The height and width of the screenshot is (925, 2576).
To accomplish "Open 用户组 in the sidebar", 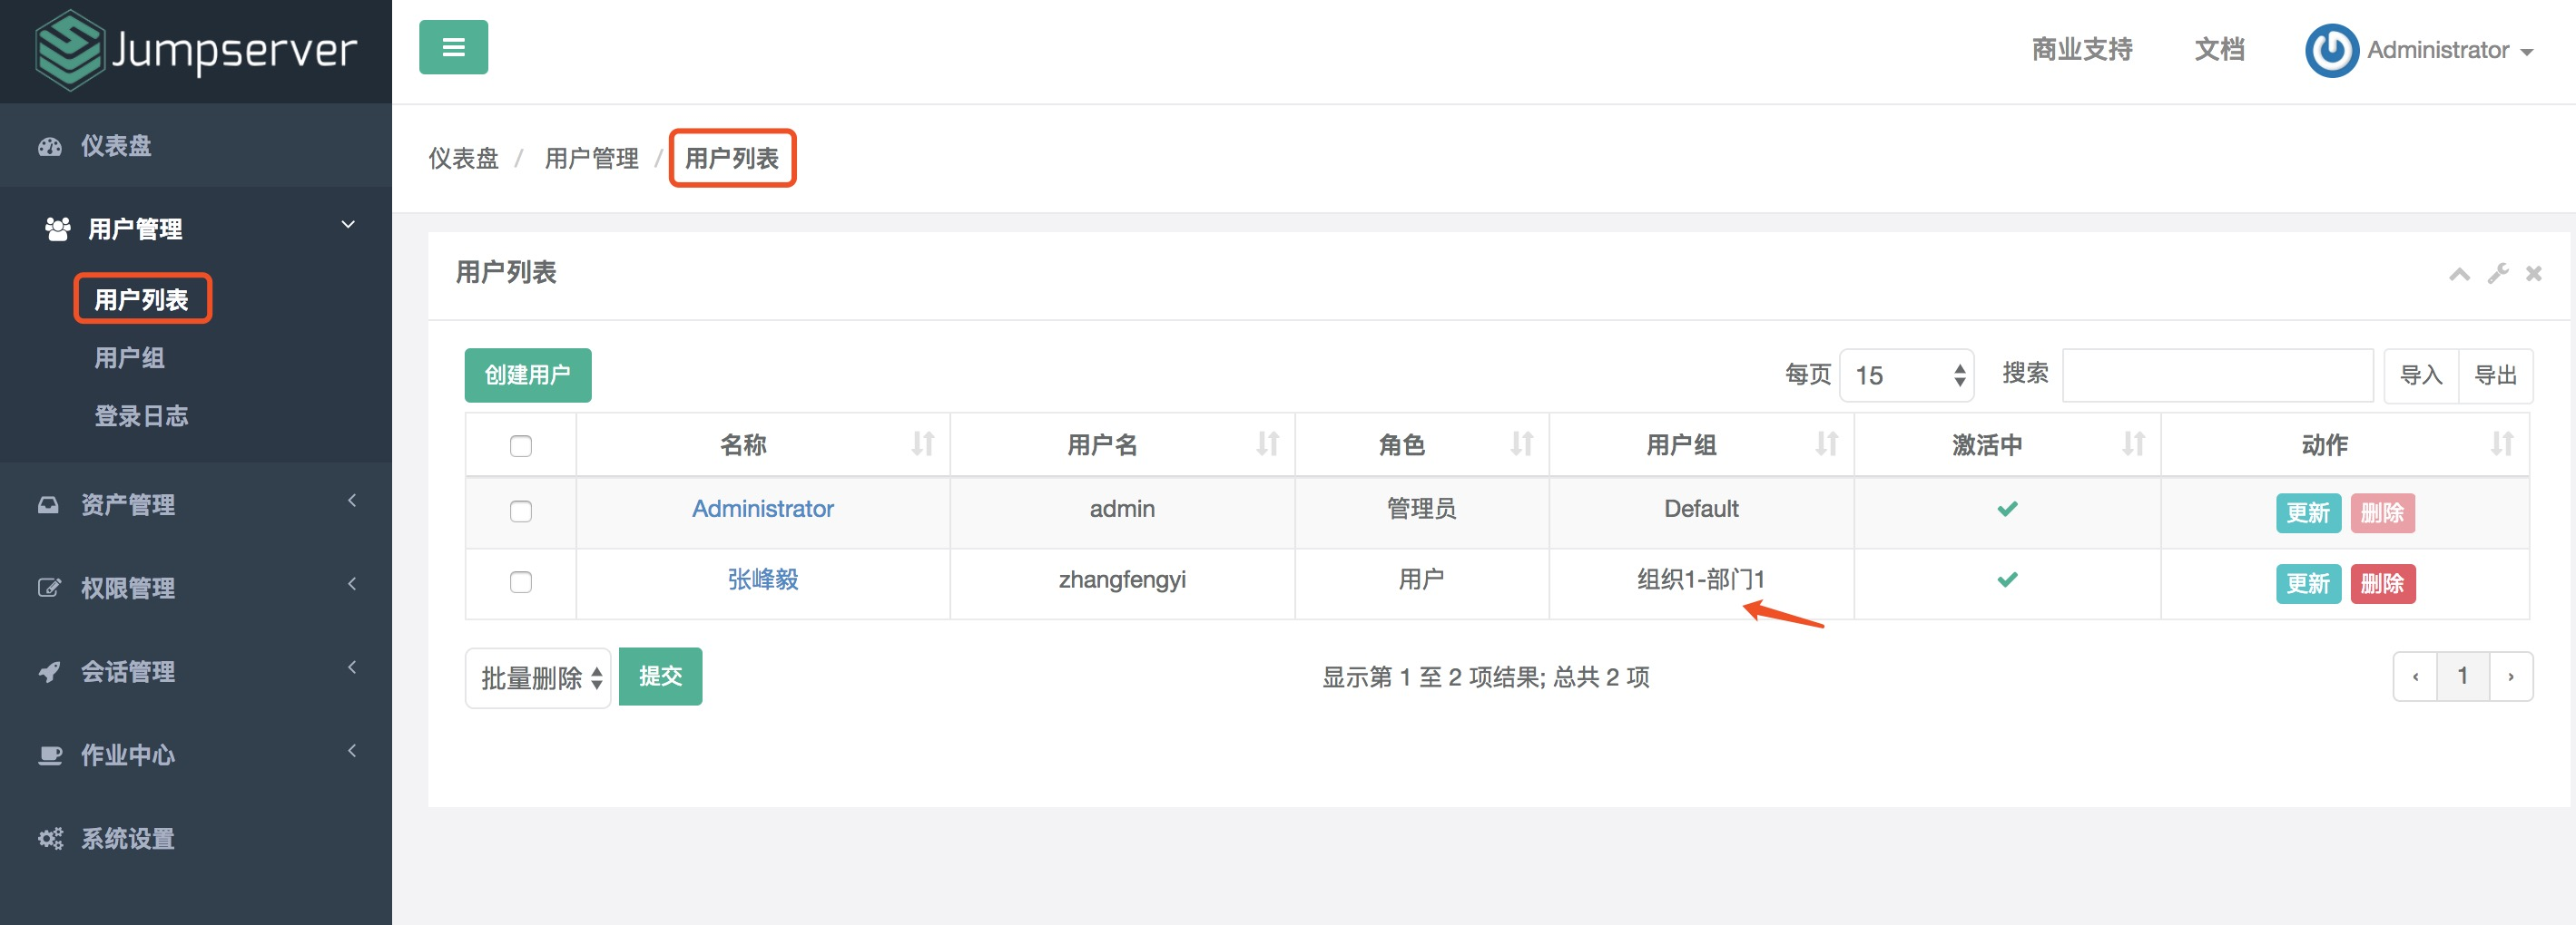I will (129, 357).
